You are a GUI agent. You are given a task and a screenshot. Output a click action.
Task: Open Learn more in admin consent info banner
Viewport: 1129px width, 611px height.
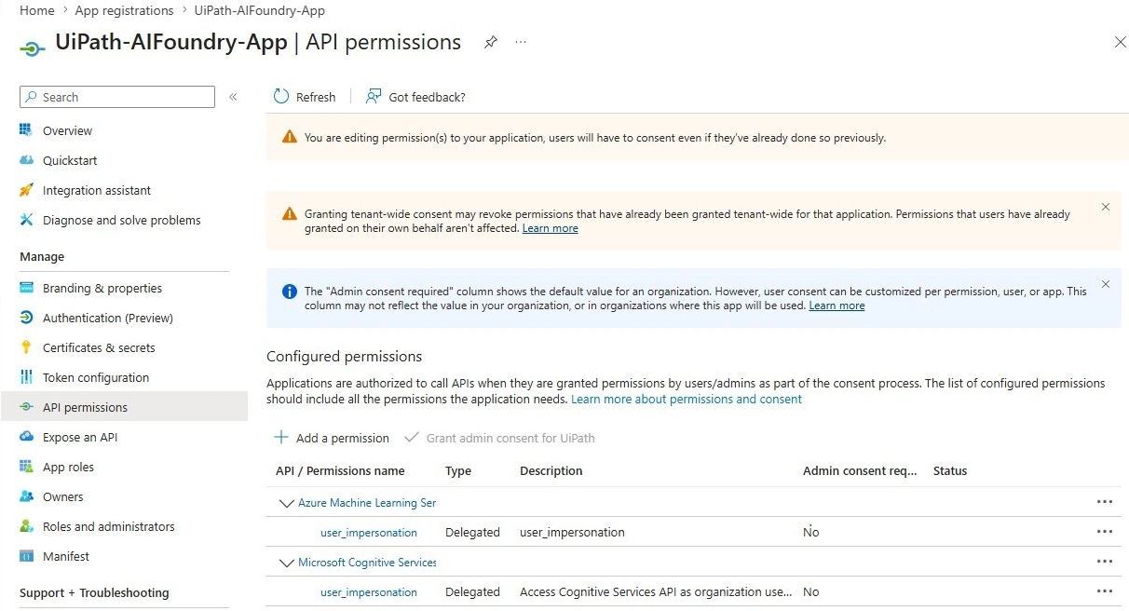click(837, 305)
